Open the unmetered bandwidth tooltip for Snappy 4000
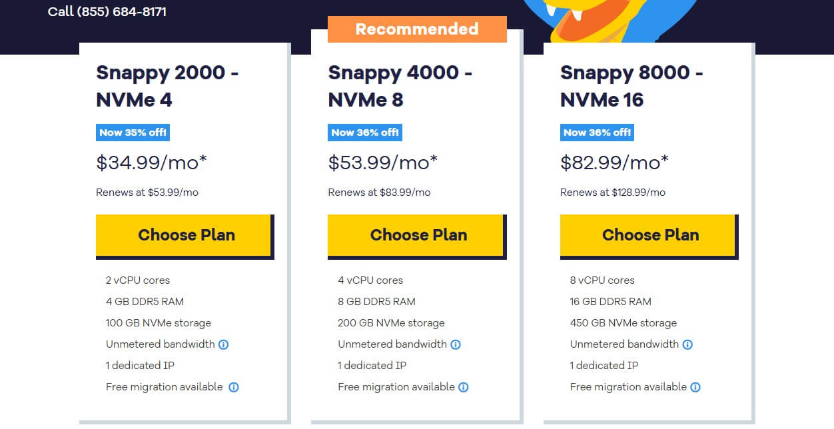Image resolution: width=834 pixels, height=429 pixels. pos(456,344)
